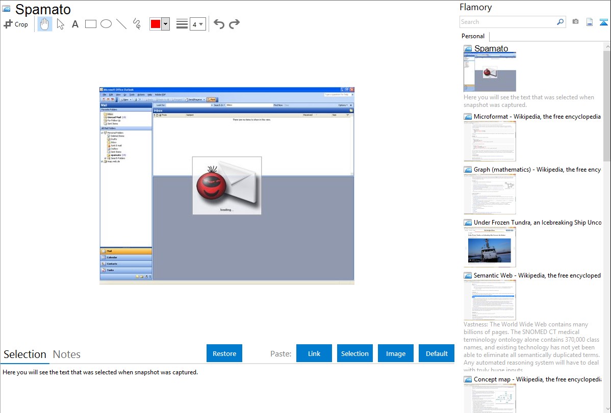The height and width of the screenshot is (413, 611).
Task: Choose the freehand scribble tool
Action: (137, 24)
